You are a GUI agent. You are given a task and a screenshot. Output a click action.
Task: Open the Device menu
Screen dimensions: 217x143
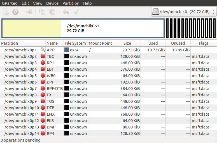point(52,3)
